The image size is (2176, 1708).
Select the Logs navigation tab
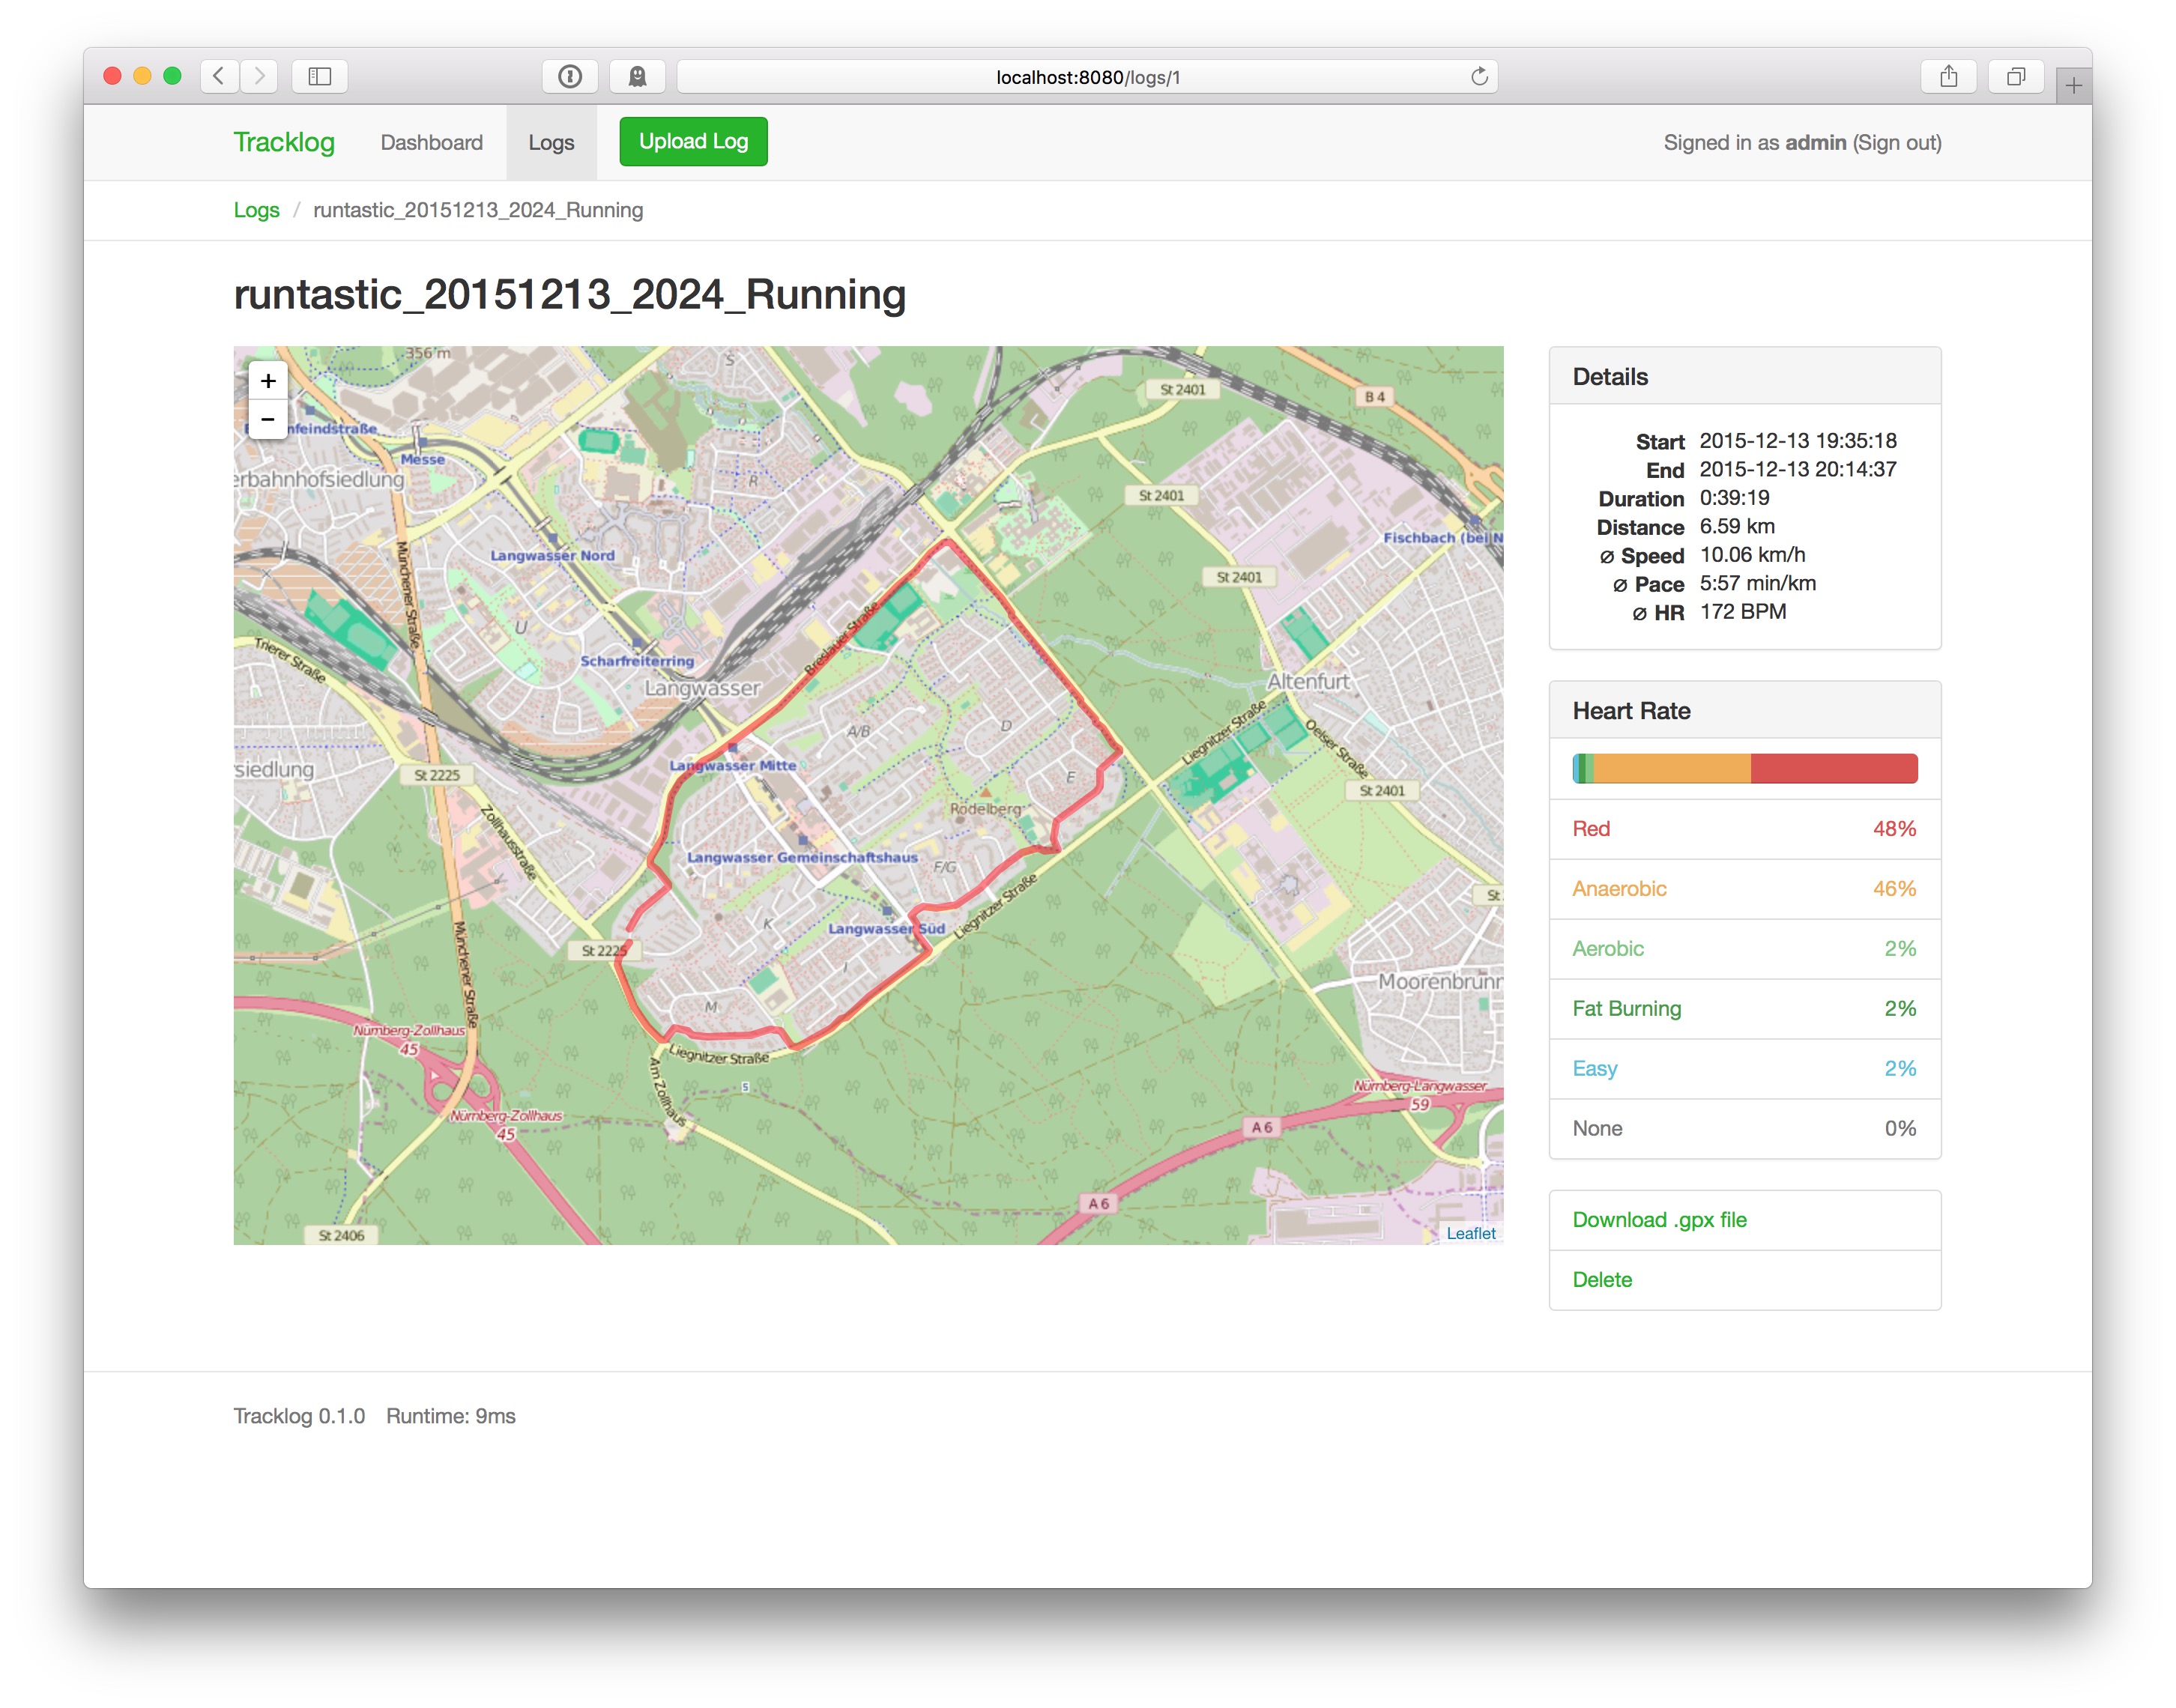(x=551, y=142)
